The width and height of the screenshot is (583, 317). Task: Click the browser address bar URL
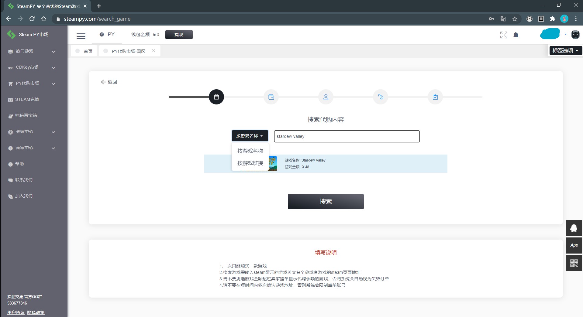click(97, 19)
